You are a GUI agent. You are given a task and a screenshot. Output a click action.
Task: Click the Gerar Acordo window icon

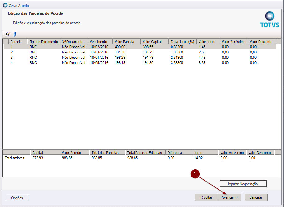5,5
